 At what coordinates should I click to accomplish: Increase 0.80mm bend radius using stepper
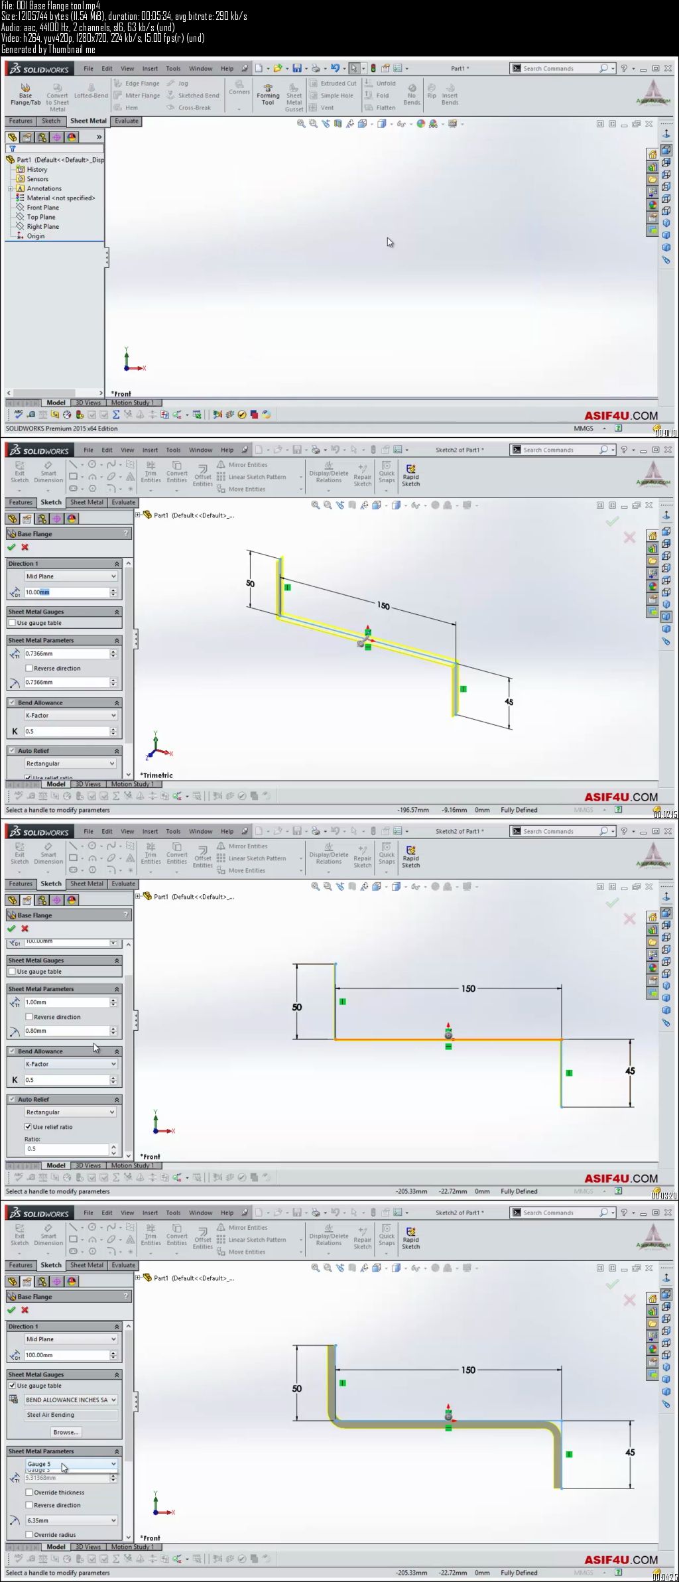[113, 1029]
